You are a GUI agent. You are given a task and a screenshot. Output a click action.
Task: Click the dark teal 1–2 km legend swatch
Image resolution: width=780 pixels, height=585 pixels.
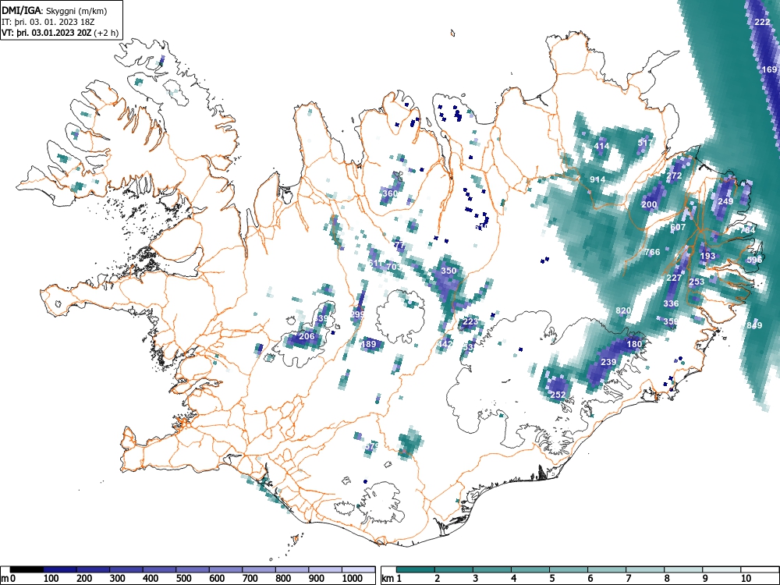coord(416,569)
